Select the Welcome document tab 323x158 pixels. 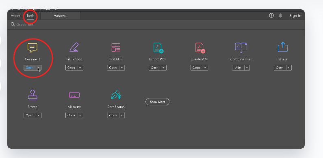click(60, 16)
